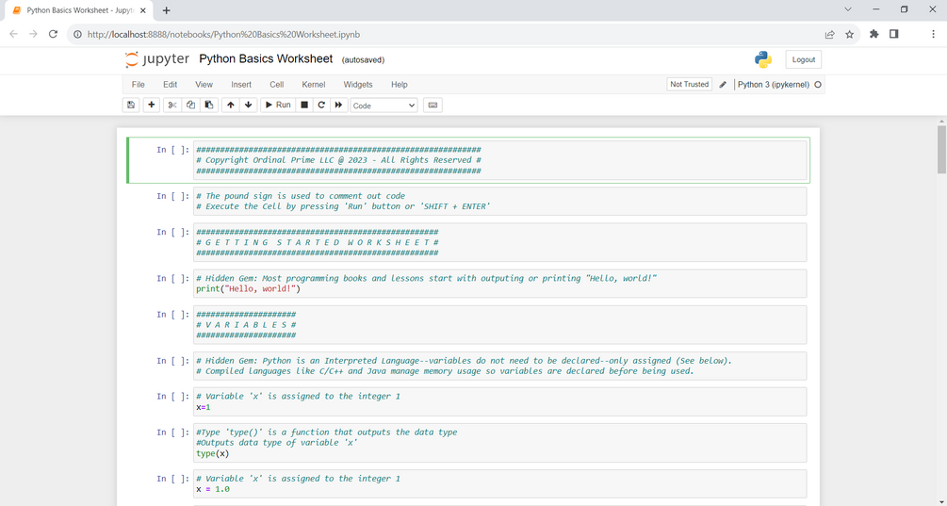Screen dimensions: 947x506
Task: Click the scrollbar down arrow
Action: click(941, 501)
